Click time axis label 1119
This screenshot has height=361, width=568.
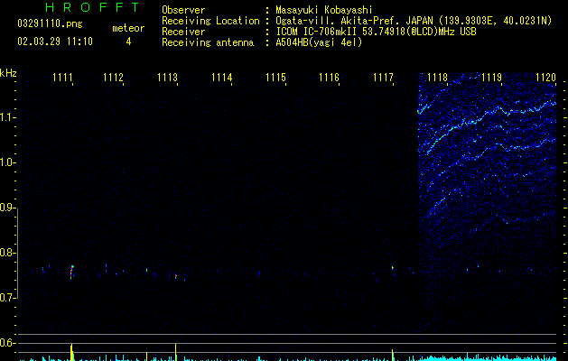(x=491, y=78)
